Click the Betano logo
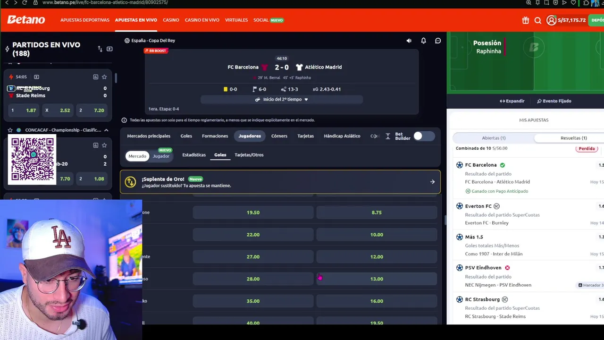 tap(26, 20)
